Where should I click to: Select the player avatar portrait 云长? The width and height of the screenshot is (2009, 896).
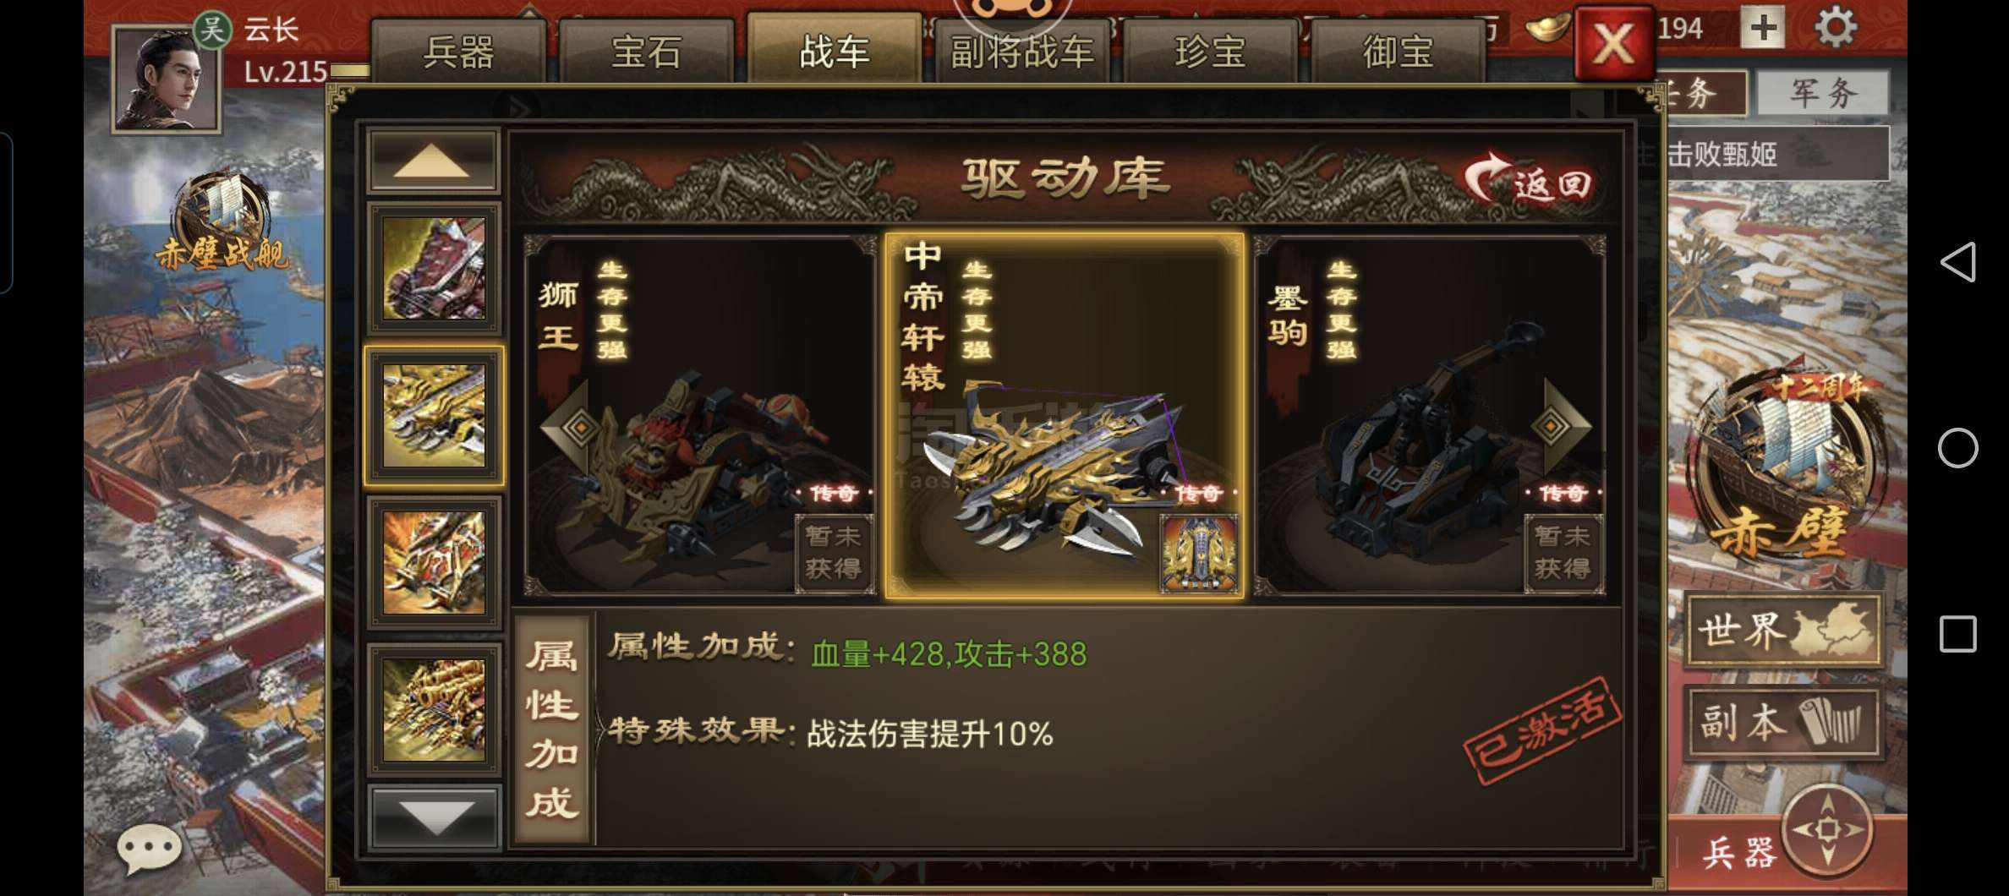[166, 79]
